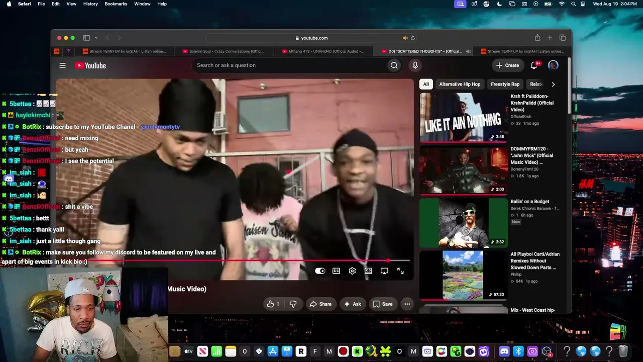Open the Ballin' on a Budget thumbnail
The width and height of the screenshot is (643, 362).
pos(464,223)
